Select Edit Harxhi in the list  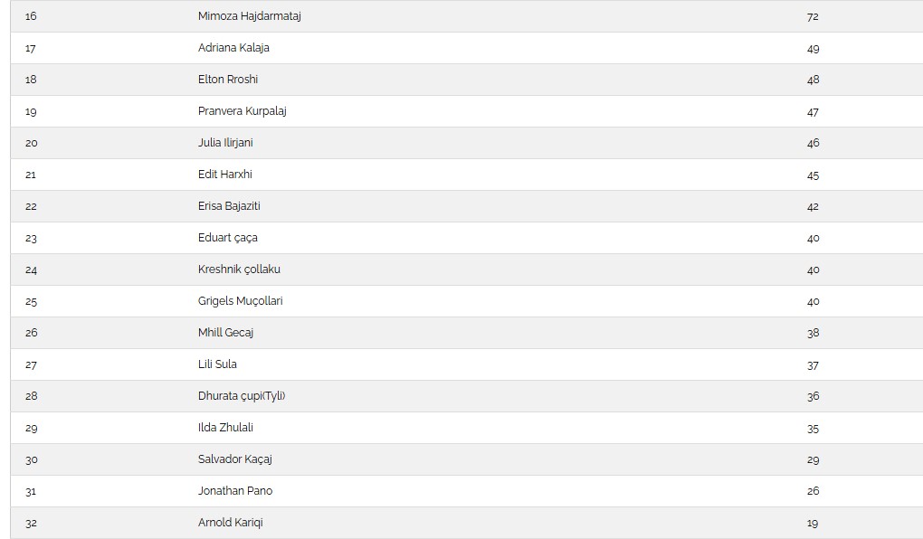pos(224,175)
